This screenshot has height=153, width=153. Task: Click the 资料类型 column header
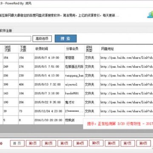pos(89,48)
